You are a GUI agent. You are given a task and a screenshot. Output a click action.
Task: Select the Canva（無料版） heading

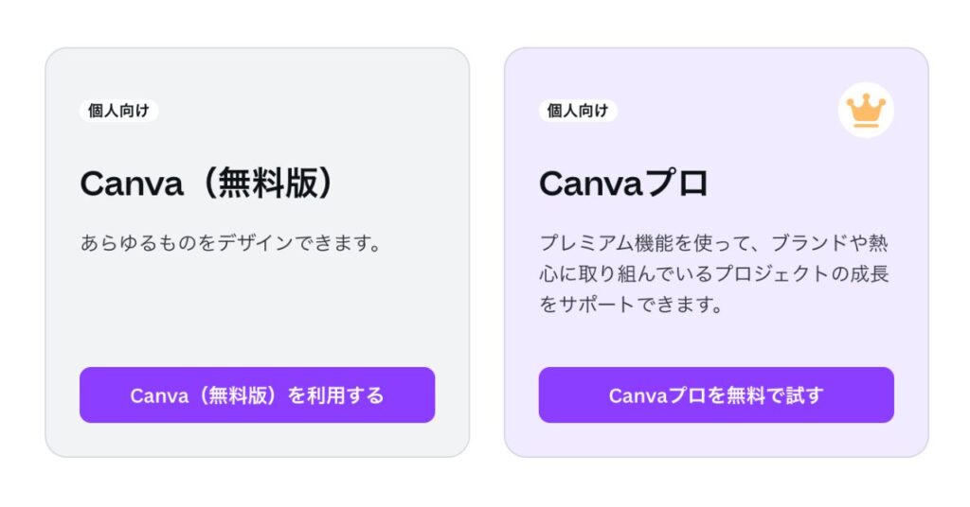pyautogui.click(x=207, y=184)
